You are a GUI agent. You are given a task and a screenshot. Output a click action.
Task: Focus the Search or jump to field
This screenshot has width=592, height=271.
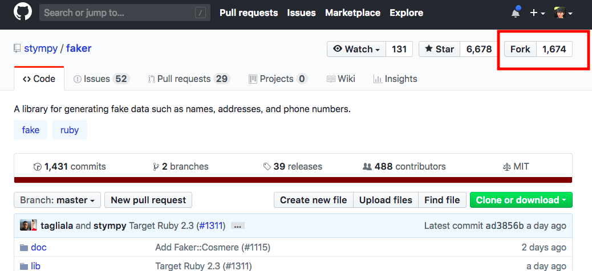pos(125,13)
